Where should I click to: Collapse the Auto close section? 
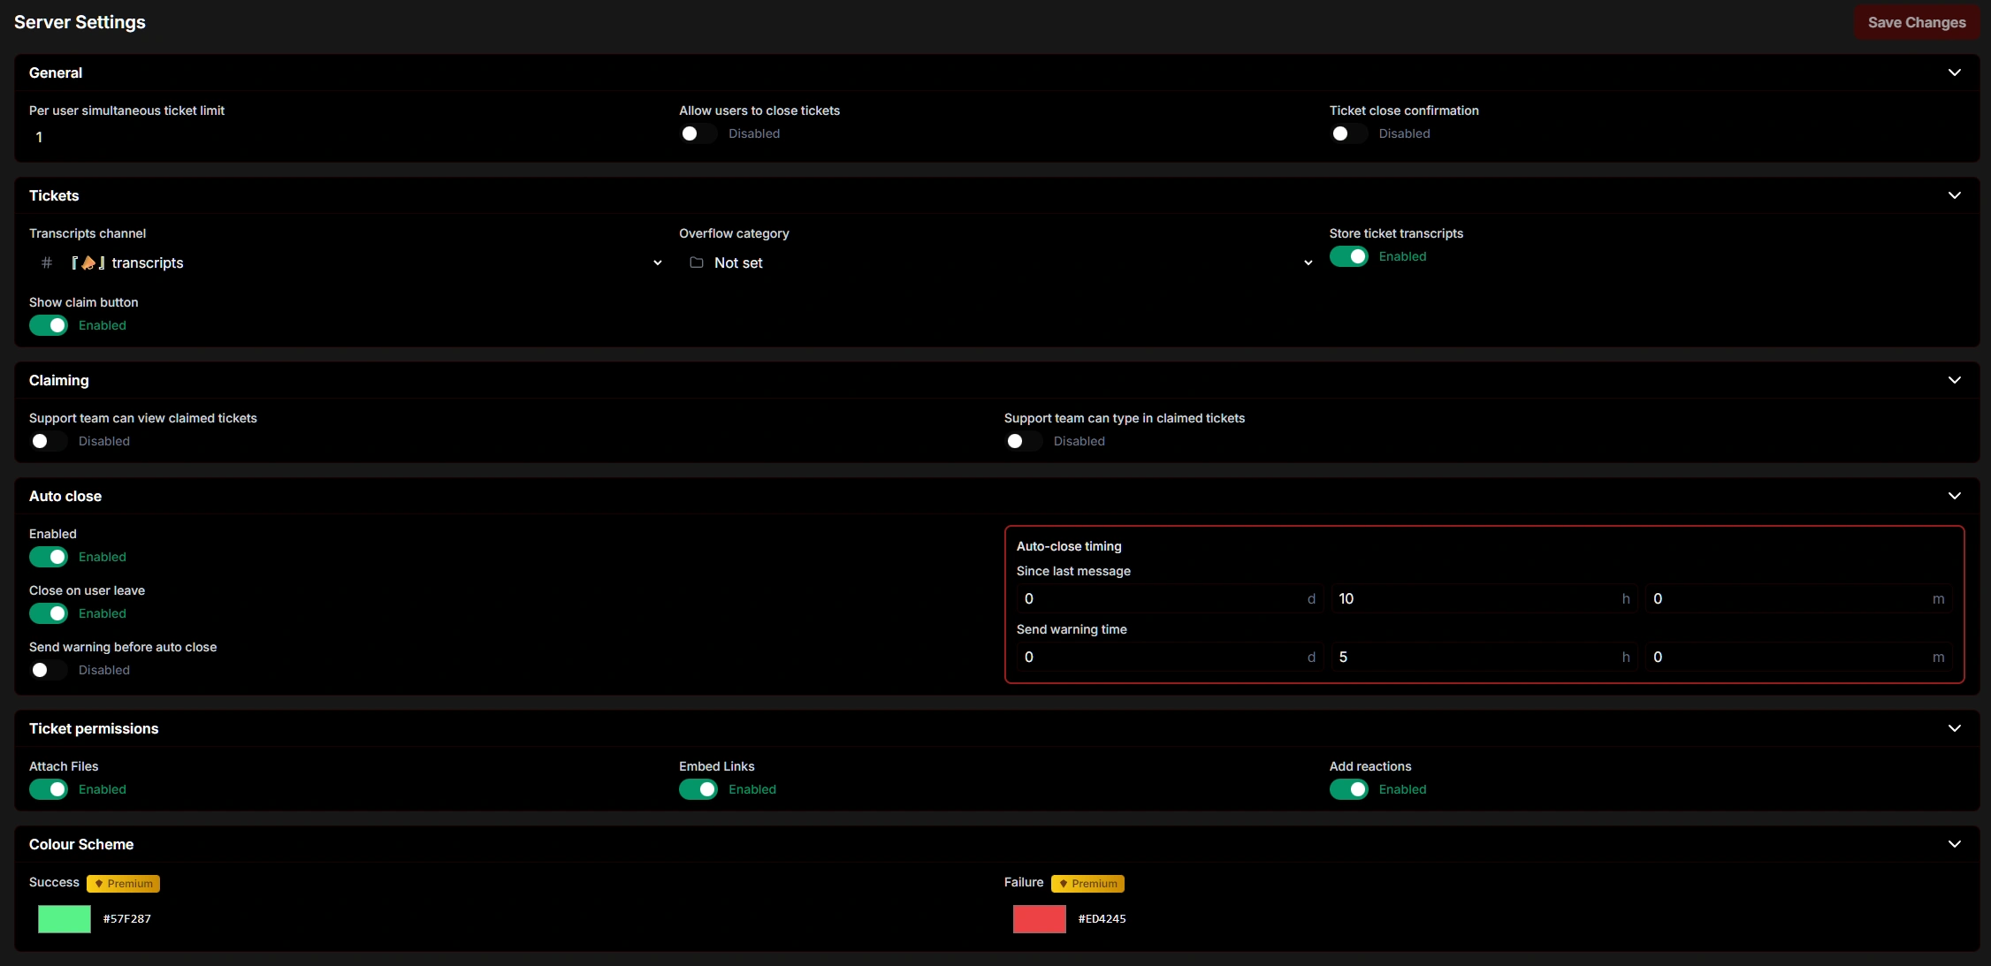coord(1955,496)
